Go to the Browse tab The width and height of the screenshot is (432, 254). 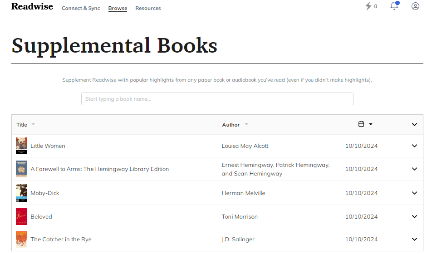[118, 8]
